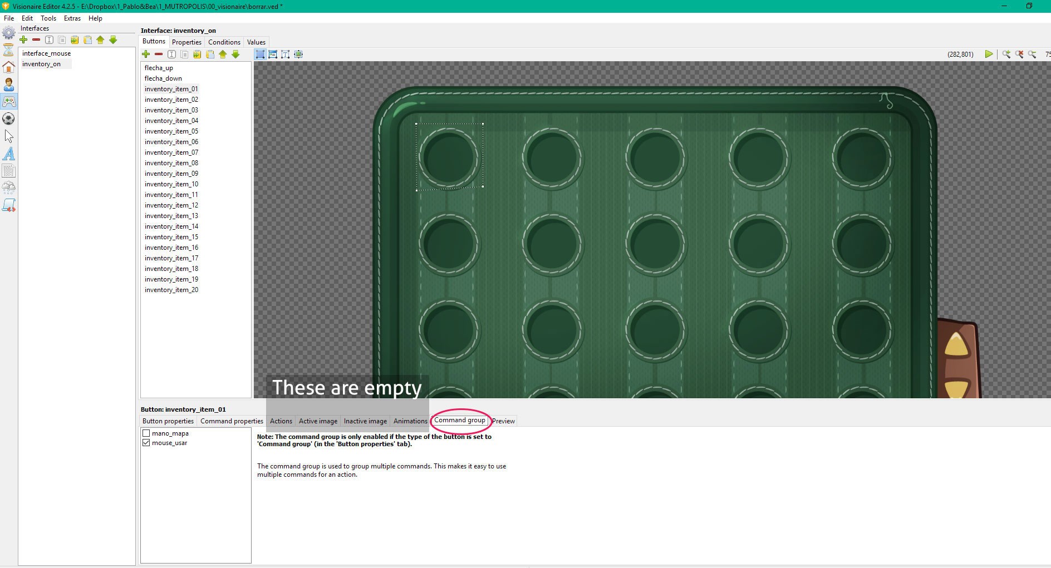The width and height of the screenshot is (1051, 568).
Task: Activate the set button area tool
Action: coord(260,54)
